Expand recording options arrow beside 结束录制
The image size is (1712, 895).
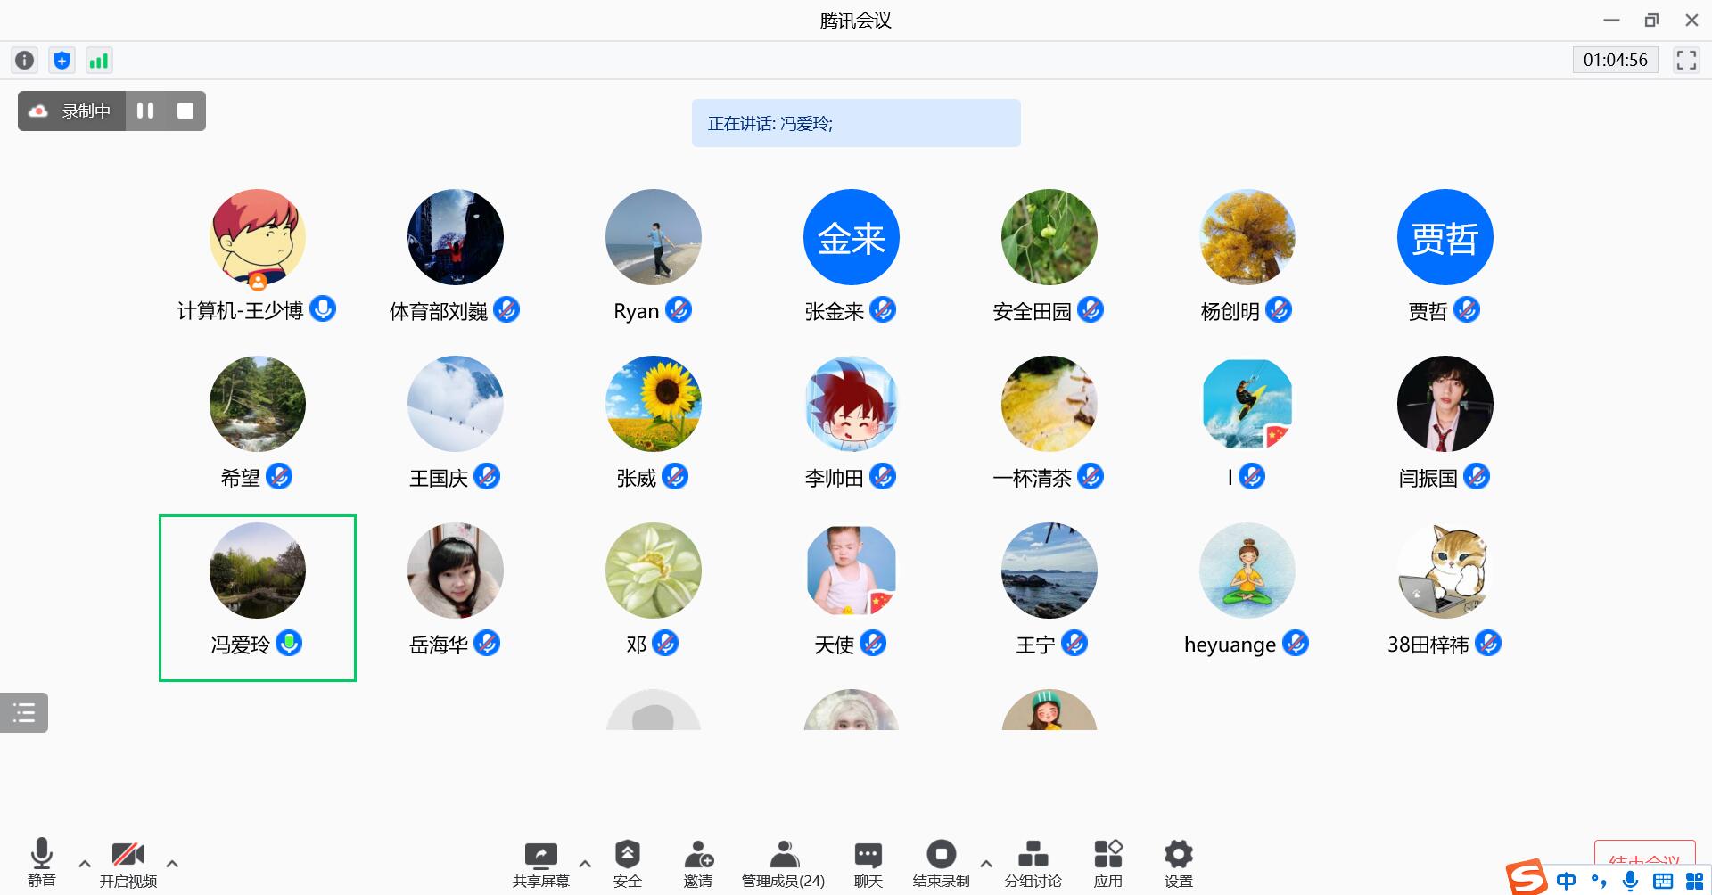coord(986,864)
